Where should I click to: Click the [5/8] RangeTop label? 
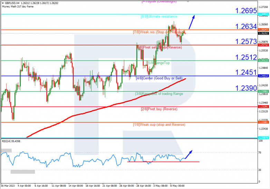(158, 63)
